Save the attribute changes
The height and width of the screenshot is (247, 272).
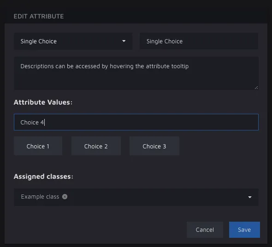[x=244, y=229]
